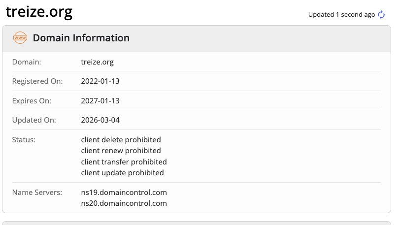Select the updated date 2026-03-04
Image resolution: width=399 pixels, height=225 pixels.
(x=100, y=120)
